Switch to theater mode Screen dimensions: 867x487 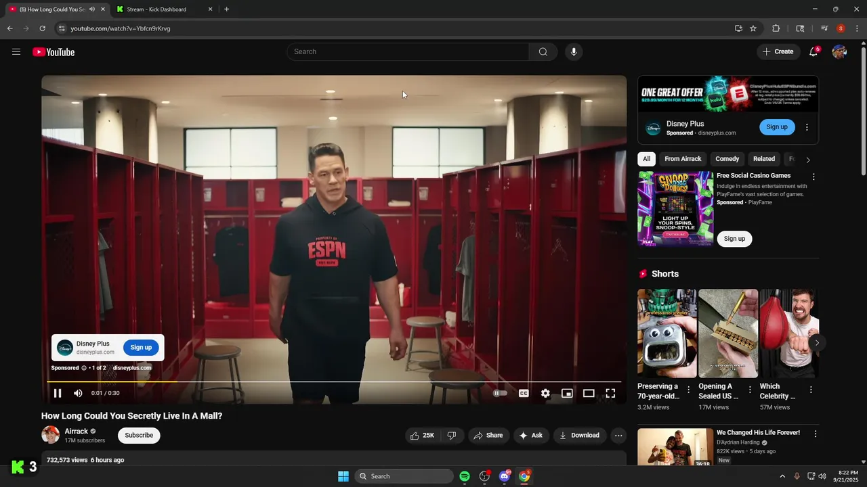(589, 393)
